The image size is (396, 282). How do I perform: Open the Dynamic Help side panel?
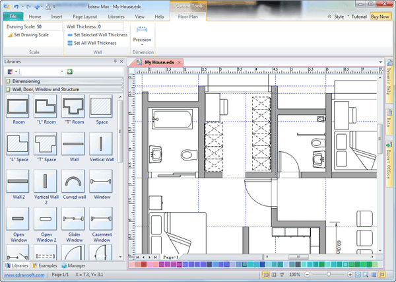click(x=389, y=86)
